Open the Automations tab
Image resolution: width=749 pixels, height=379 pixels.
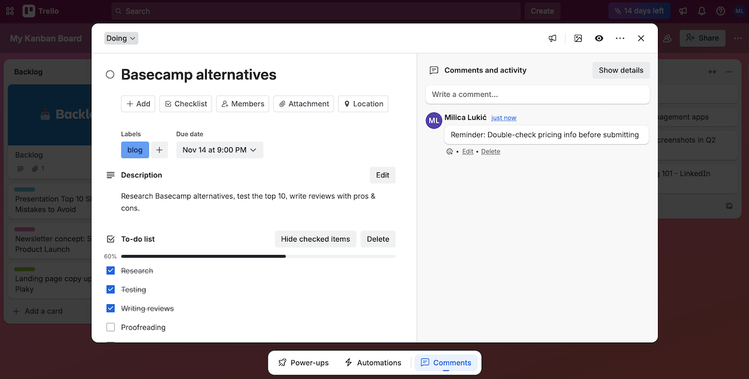click(373, 362)
